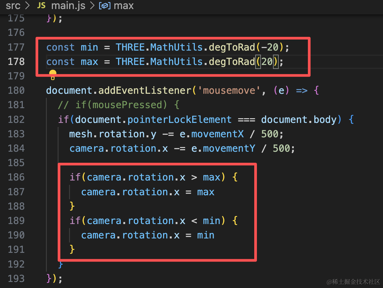Place cursor on 'addEventListener' text
This screenshot has height=288, width=383.
point(145,90)
